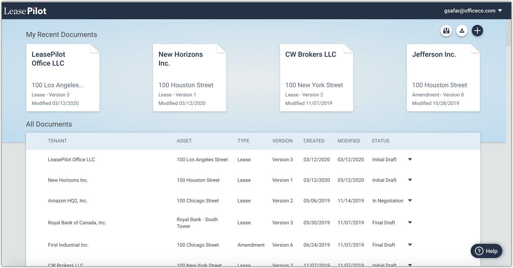The height and width of the screenshot is (268, 513).
Task: Open the Jefferson Inc. amendment card
Action: click(443, 77)
